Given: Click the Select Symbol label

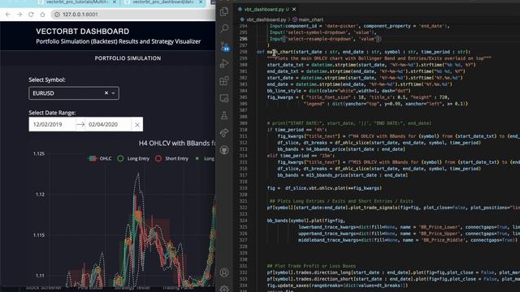Looking at the screenshot, I should tap(47, 79).
